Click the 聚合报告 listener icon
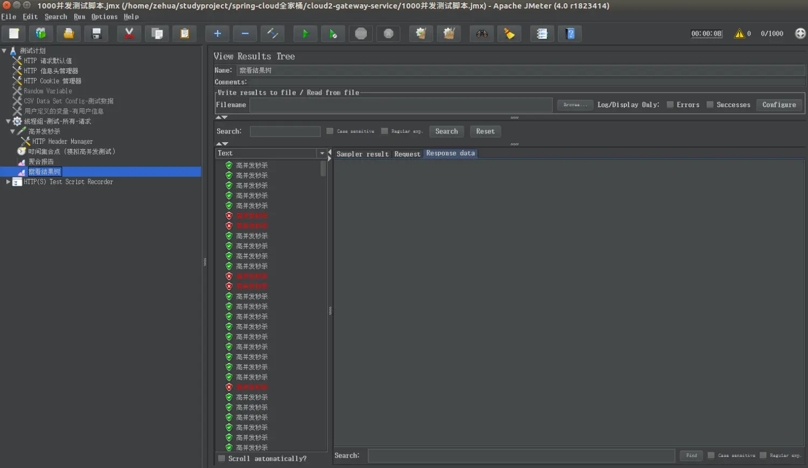This screenshot has width=808, height=468. 22,162
